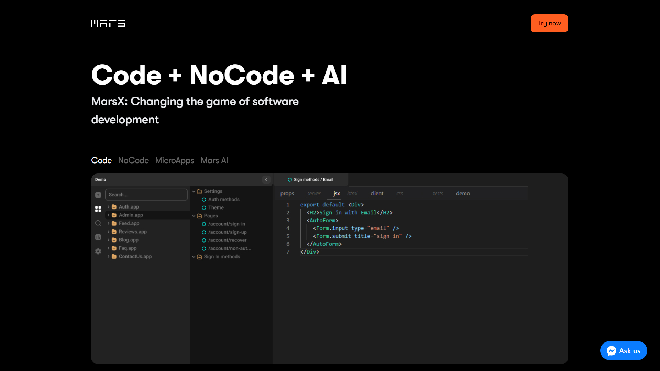Select the Auth.app folder icon
Image resolution: width=660 pixels, height=371 pixels.
(x=114, y=207)
